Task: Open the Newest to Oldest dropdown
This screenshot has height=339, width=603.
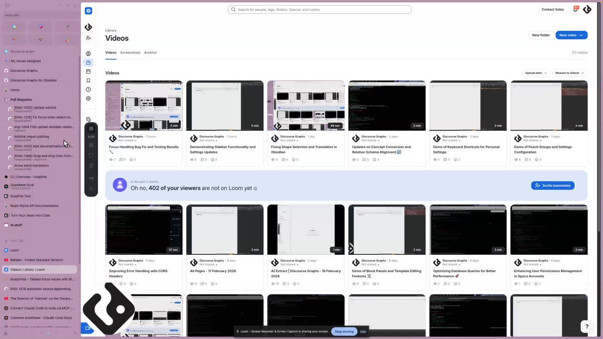Action: [570, 73]
